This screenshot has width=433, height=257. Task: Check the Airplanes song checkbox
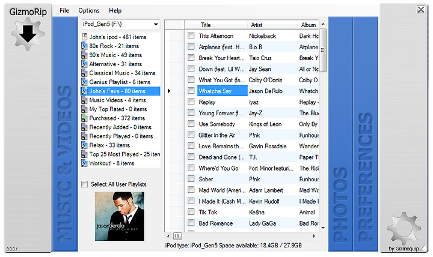click(x=191, y=47)
